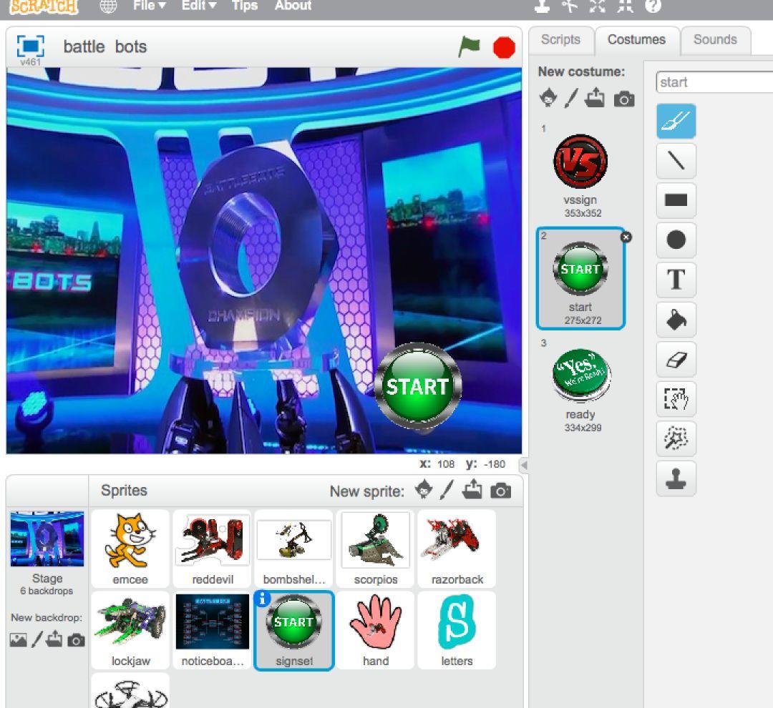773x708 pixels.
Task: Upload sprite from file
Action: tap(472, 489)
